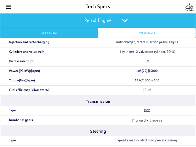The width and height of the screenshot is (196, 147).
Task: Click the 175@1500-4100 torque value
Action: click(147, 80)
